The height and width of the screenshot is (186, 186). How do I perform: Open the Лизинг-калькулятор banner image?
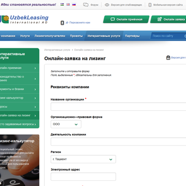point(20,160)
